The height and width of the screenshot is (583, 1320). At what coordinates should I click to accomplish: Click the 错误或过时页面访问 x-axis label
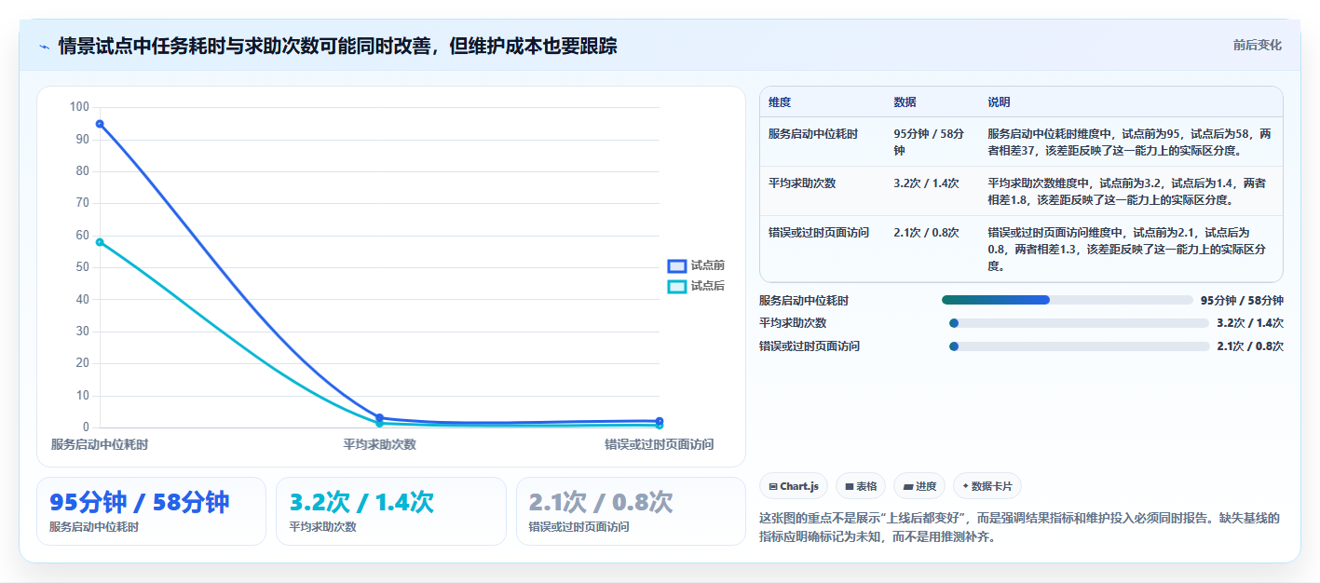coord(660,444)
